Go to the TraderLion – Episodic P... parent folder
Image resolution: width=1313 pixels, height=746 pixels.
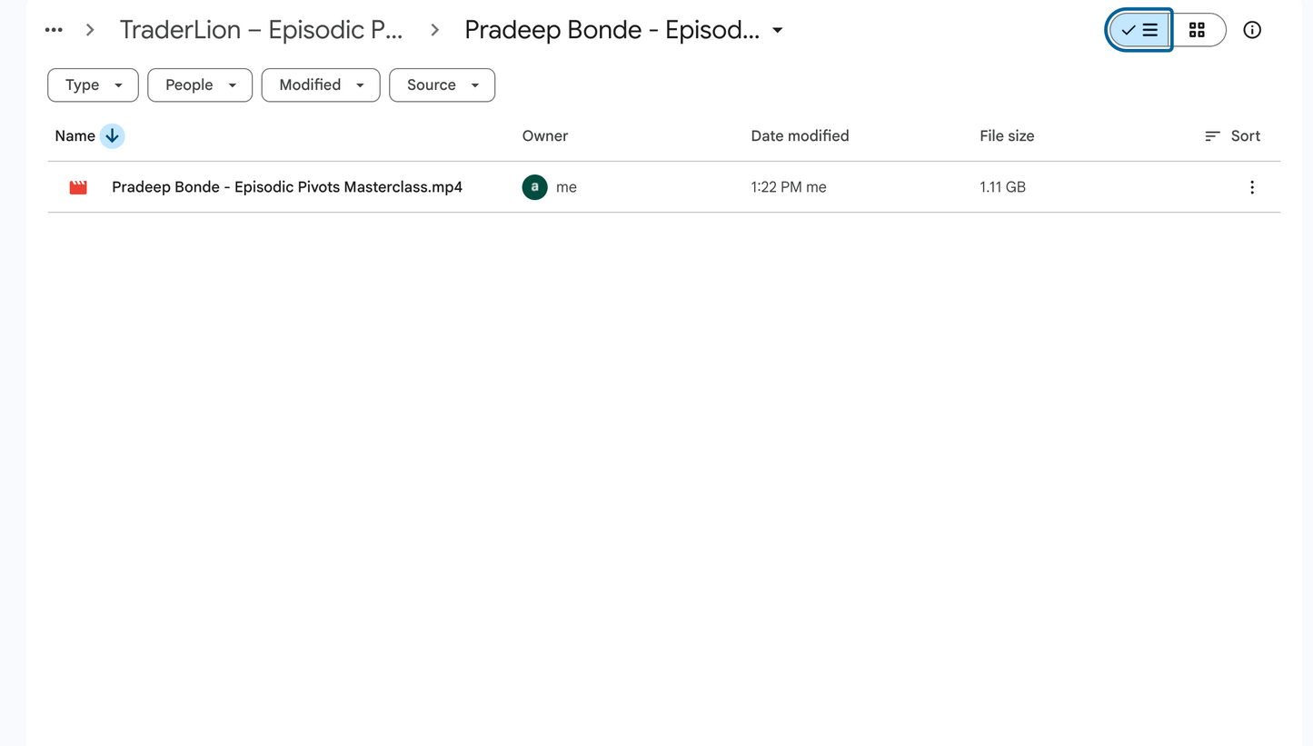coord(262,30)
